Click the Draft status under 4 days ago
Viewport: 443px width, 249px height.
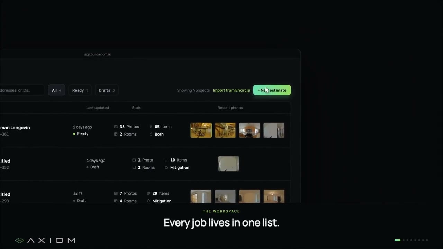pyautogui.click(x=95, y=167)
